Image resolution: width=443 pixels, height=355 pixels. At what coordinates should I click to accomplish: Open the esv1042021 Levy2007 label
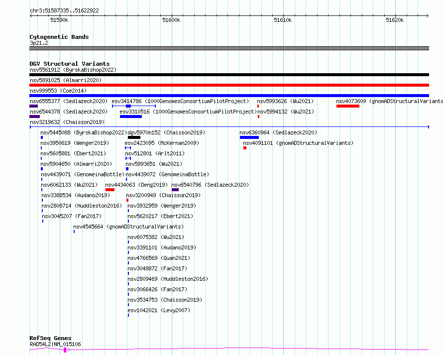click(159, 310)
